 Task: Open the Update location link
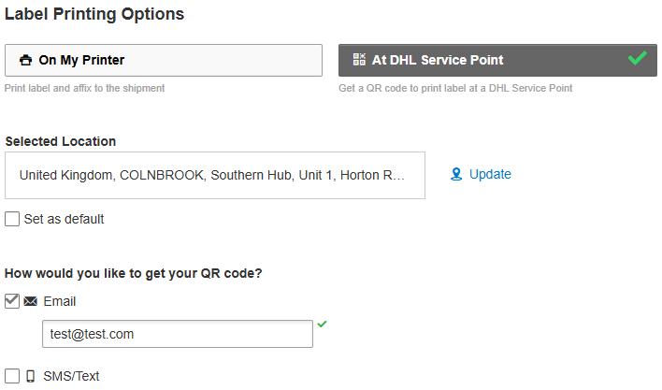coord(490,174)
